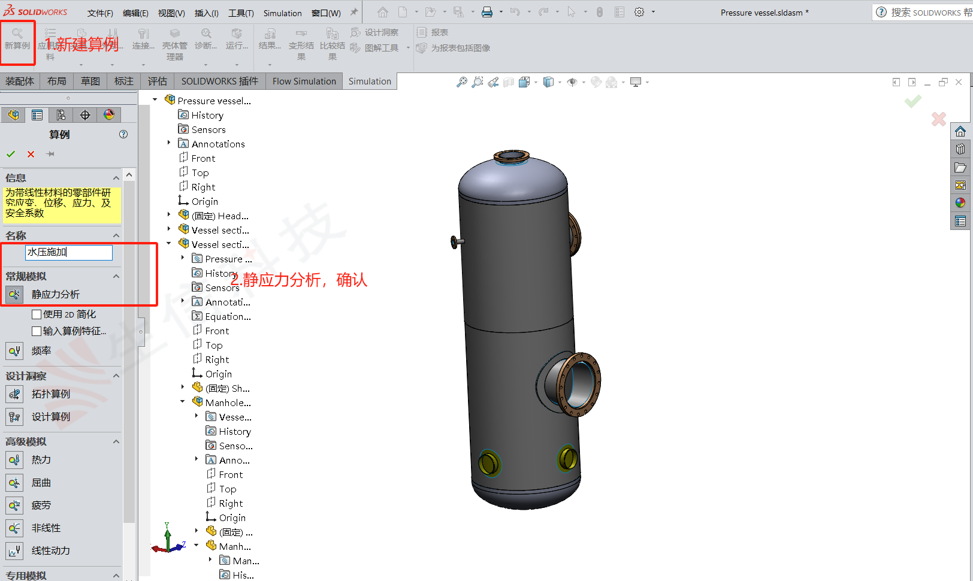Toggle the pin on the study PropertyManager

pyautogui.click(x=50, y=154)
